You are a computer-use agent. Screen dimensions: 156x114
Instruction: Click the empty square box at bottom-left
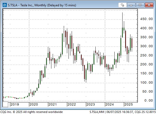tap(5, 104)
